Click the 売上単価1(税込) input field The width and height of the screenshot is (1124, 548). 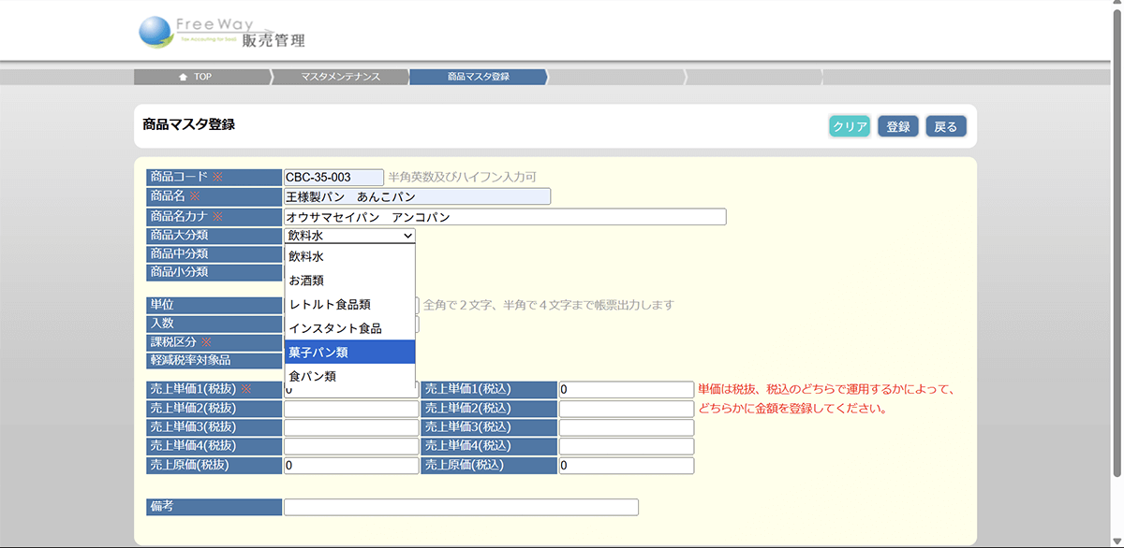pos(626,390)
